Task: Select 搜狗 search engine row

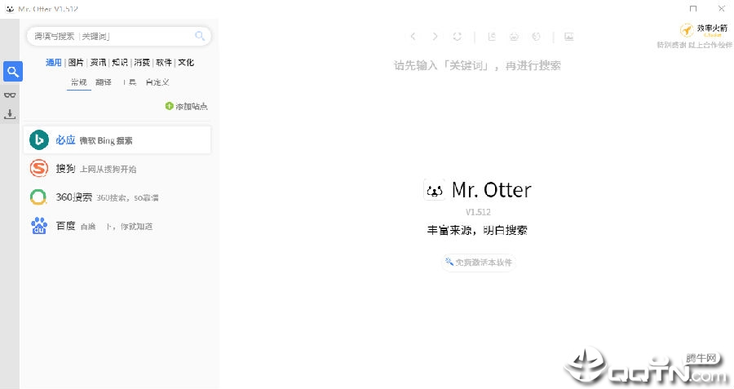Action: [117, 169]
